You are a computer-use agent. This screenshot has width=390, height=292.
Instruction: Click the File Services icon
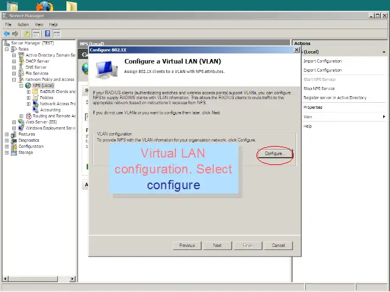[21, 73]
